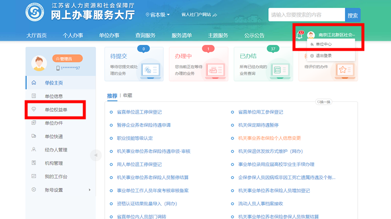Open 省直单位内人员部门调转 link
Image resolution: width=391 pixels, height=219 pixels.
pyautogui.click(x=141, y=216)
